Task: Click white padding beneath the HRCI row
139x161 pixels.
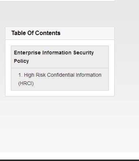Action: [60, 93]
